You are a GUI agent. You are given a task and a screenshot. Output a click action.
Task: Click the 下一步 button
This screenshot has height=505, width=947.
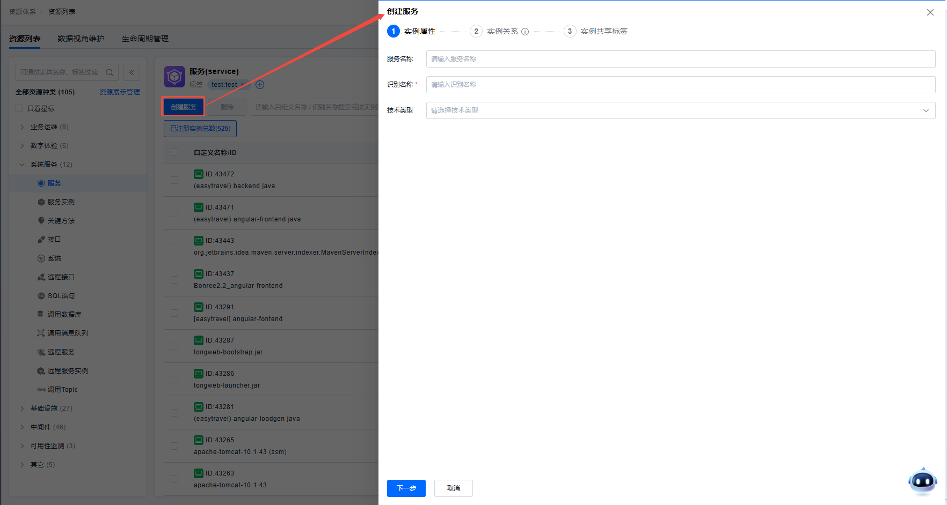click(x=406, y=488)
